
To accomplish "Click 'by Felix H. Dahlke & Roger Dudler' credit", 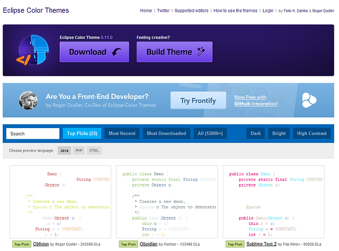I will point(306,11).
